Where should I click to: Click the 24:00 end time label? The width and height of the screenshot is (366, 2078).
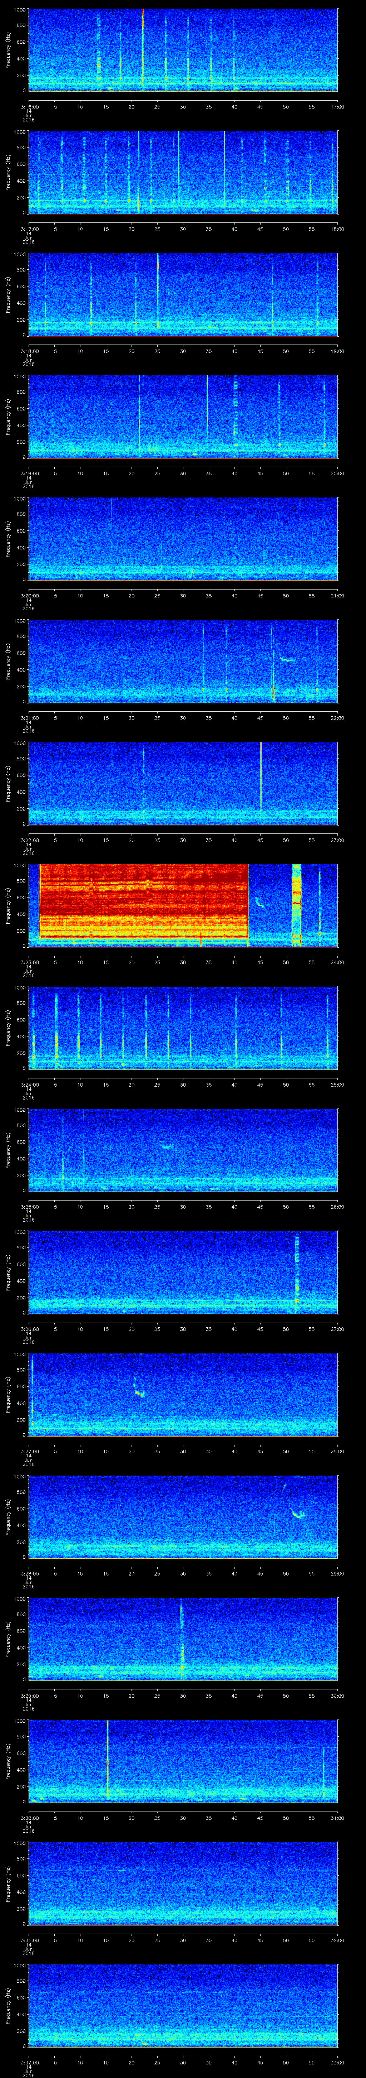337,962
